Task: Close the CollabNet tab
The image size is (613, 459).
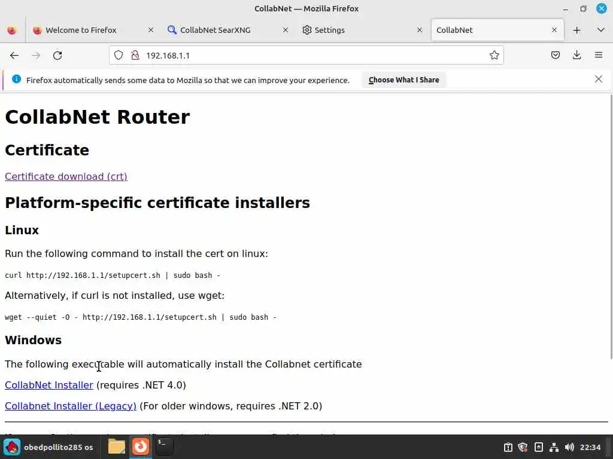Action: [x=554, y=30]
